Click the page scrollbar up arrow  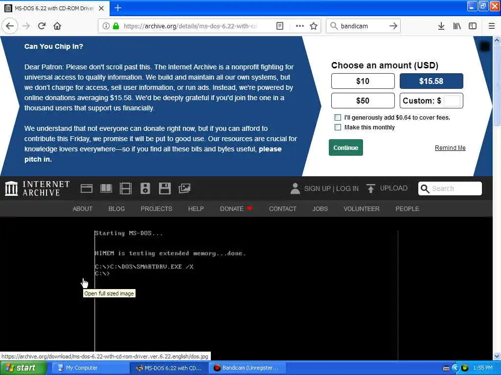(x=497, y=40)
